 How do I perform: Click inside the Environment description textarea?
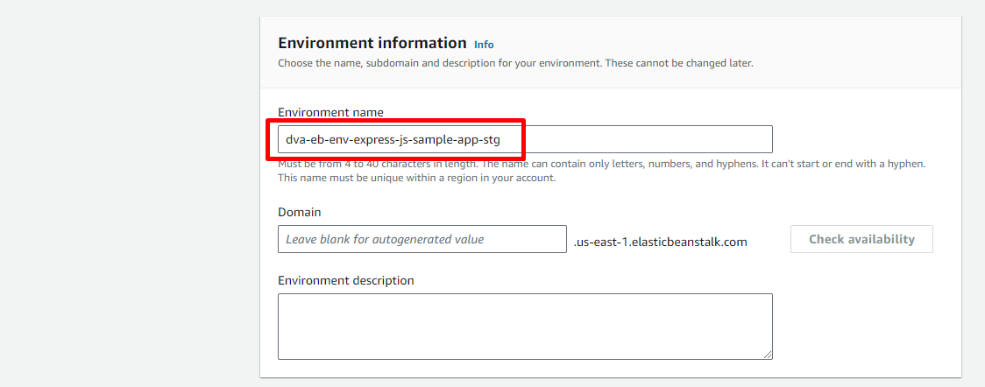[x=524, y=326]
